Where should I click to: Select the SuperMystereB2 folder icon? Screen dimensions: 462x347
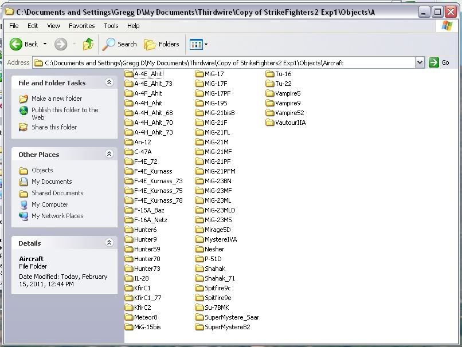[199, 327]
